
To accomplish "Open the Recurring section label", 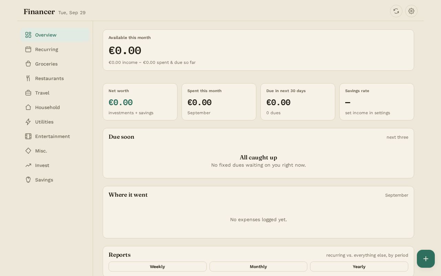I will pyautogui.click(x=47, y=49).
